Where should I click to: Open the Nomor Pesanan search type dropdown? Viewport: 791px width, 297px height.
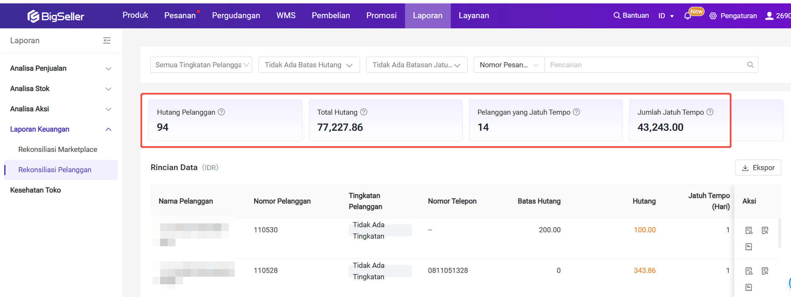coord(508,65)
